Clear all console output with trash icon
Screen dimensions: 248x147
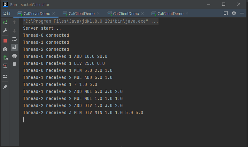[14, 64]
